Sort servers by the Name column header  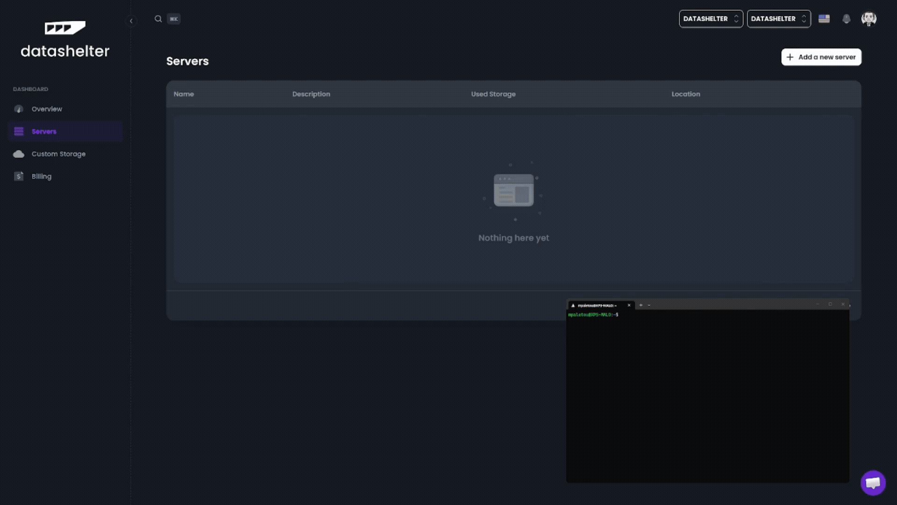coord(184,94)
